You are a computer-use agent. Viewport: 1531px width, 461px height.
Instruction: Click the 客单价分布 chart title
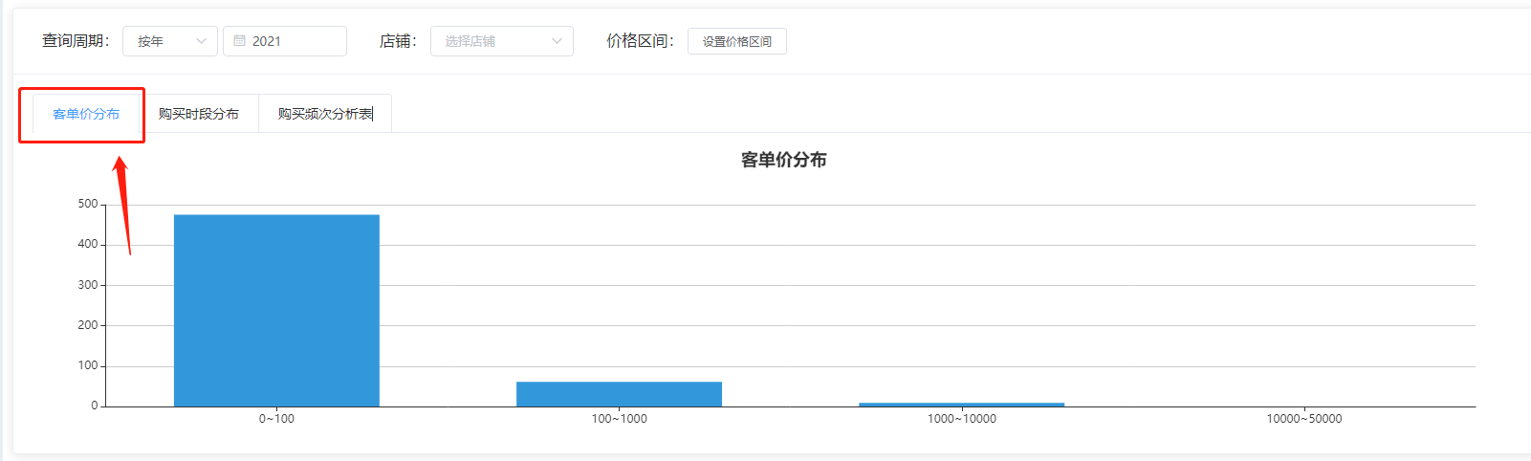783,160
